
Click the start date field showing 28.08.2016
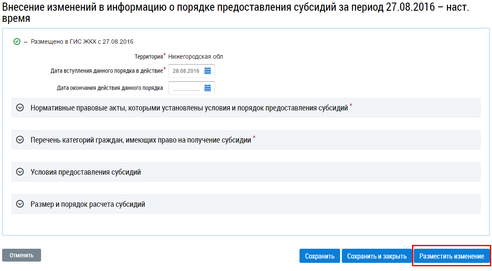(186, 71)
